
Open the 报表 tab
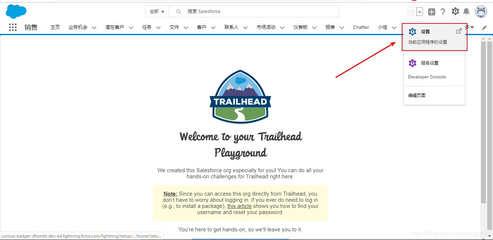330,27
